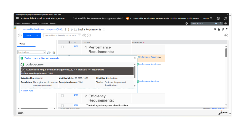Collapse the left sidebar using arrow circle
This screenshot has height=131, width=245.
tap(20, 35)
